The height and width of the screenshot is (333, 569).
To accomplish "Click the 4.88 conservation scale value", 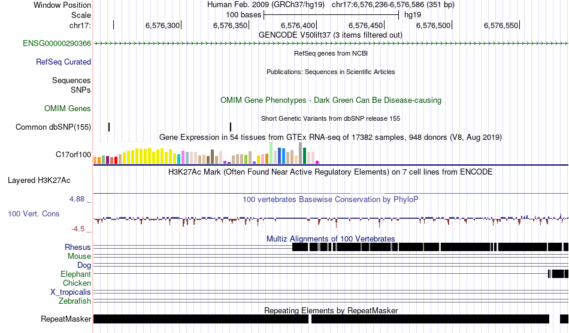I will [x=77, y=199].
